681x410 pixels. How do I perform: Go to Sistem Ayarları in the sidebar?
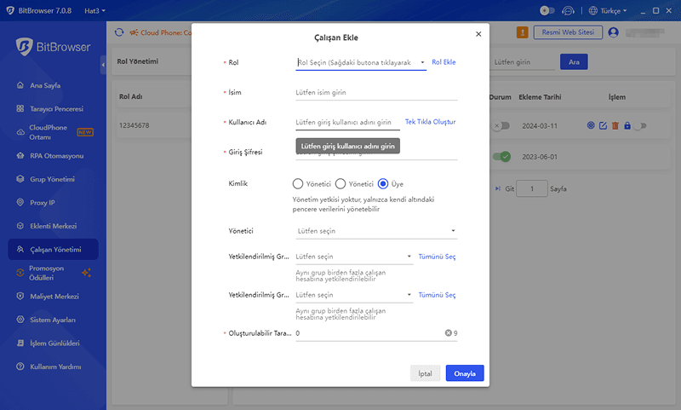(54, 320)
